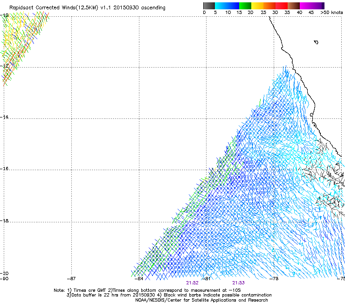The width and height of the screenshot is (345, 303).
Task: Click the '>50 knots' legend label
Action: [x=331, y=13]
